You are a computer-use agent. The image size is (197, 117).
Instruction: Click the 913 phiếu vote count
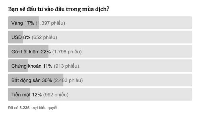coord(66,66)
